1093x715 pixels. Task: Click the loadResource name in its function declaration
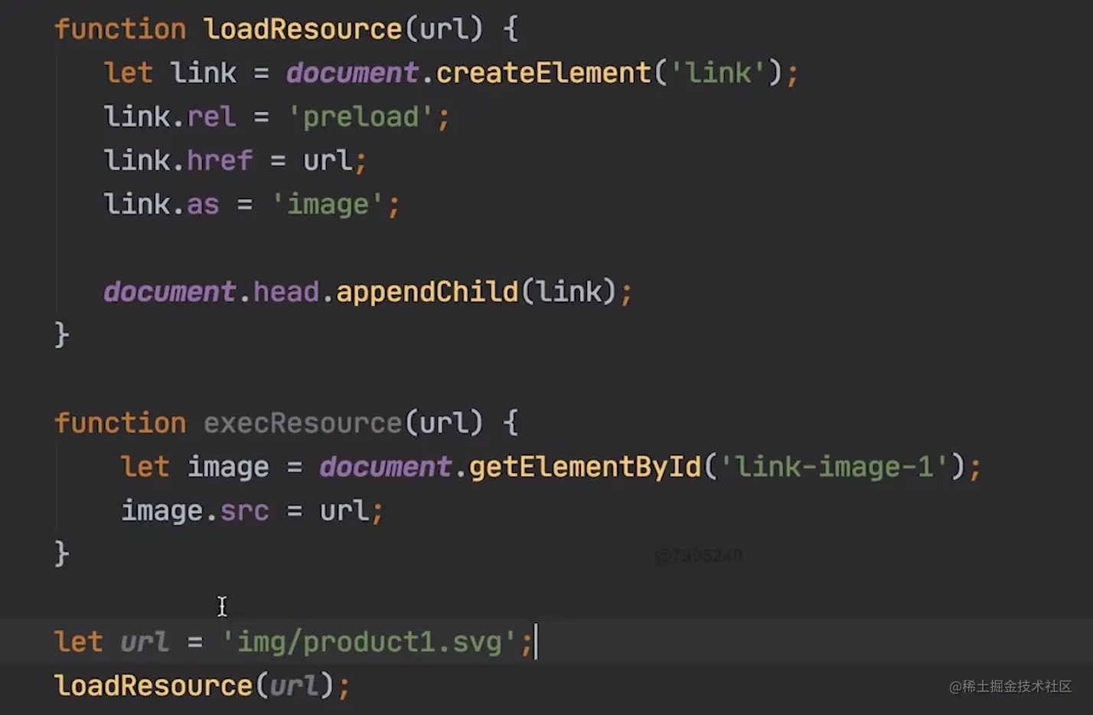(x=302, y=29)
